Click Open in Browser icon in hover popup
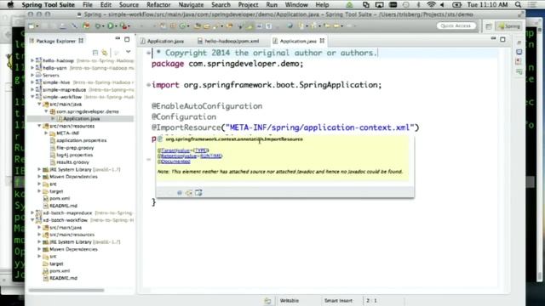The height and width of the screenshot is (306, 545). pos(198,193)
